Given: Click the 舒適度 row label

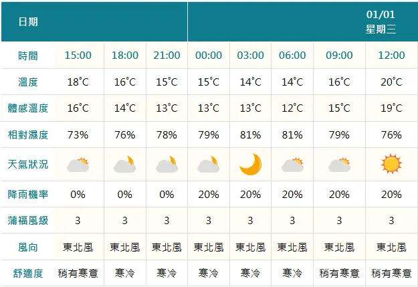Looking at the screenshot, I should click(28, 274).
